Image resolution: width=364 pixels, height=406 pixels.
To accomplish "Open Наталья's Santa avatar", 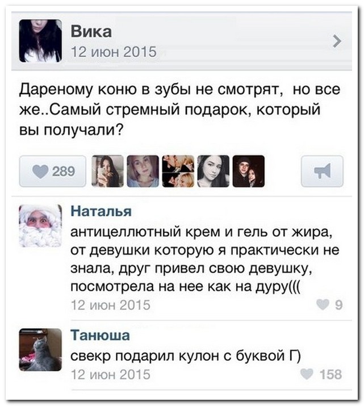I will (x=40, y=225).
